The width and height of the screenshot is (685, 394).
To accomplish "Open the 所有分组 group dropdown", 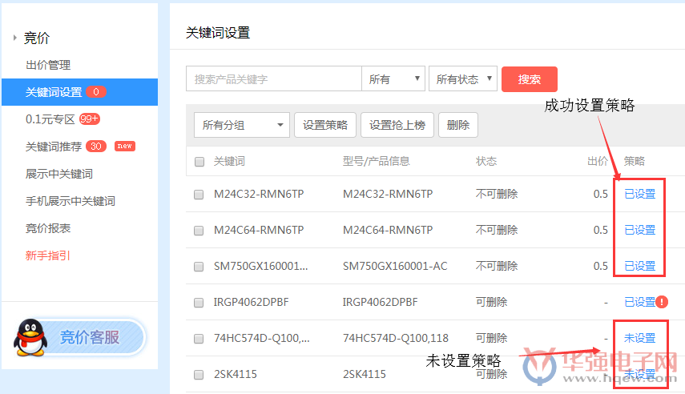I will [242, 125].
